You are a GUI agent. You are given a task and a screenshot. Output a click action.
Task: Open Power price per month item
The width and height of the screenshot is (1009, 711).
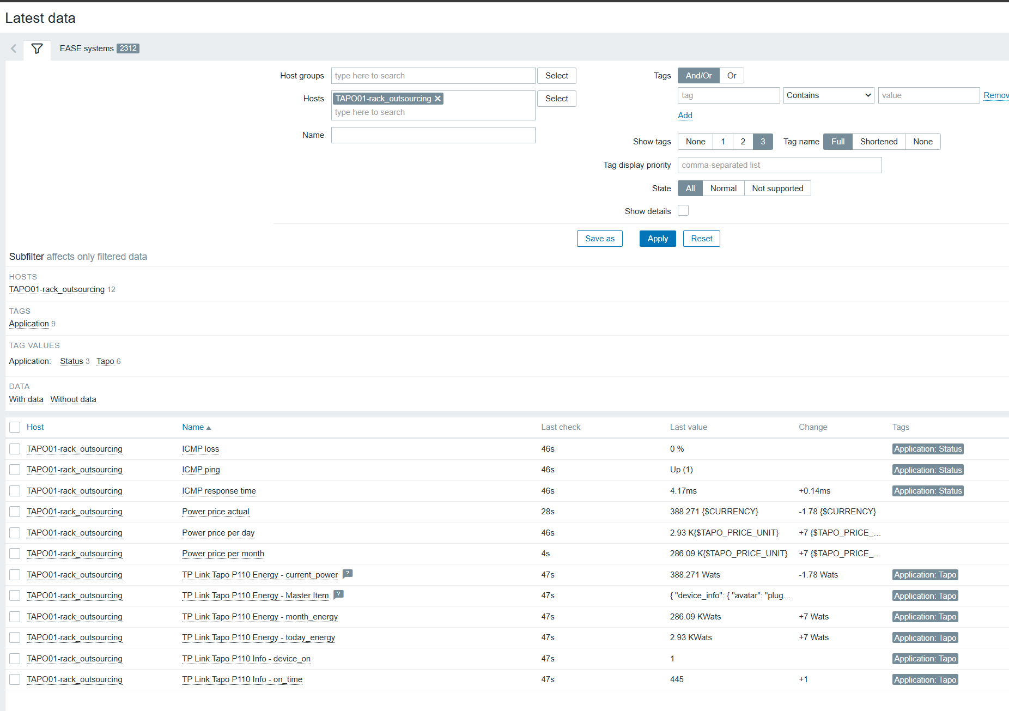[x=223, y=554]
